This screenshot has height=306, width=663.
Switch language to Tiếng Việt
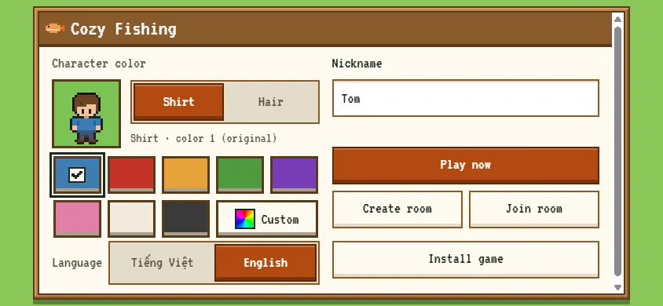(x=162, y=263)
